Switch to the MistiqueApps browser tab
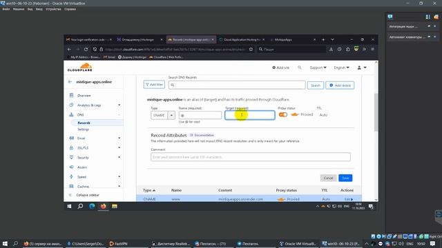This screenshot has height=248, width=442. coord(283,40)
